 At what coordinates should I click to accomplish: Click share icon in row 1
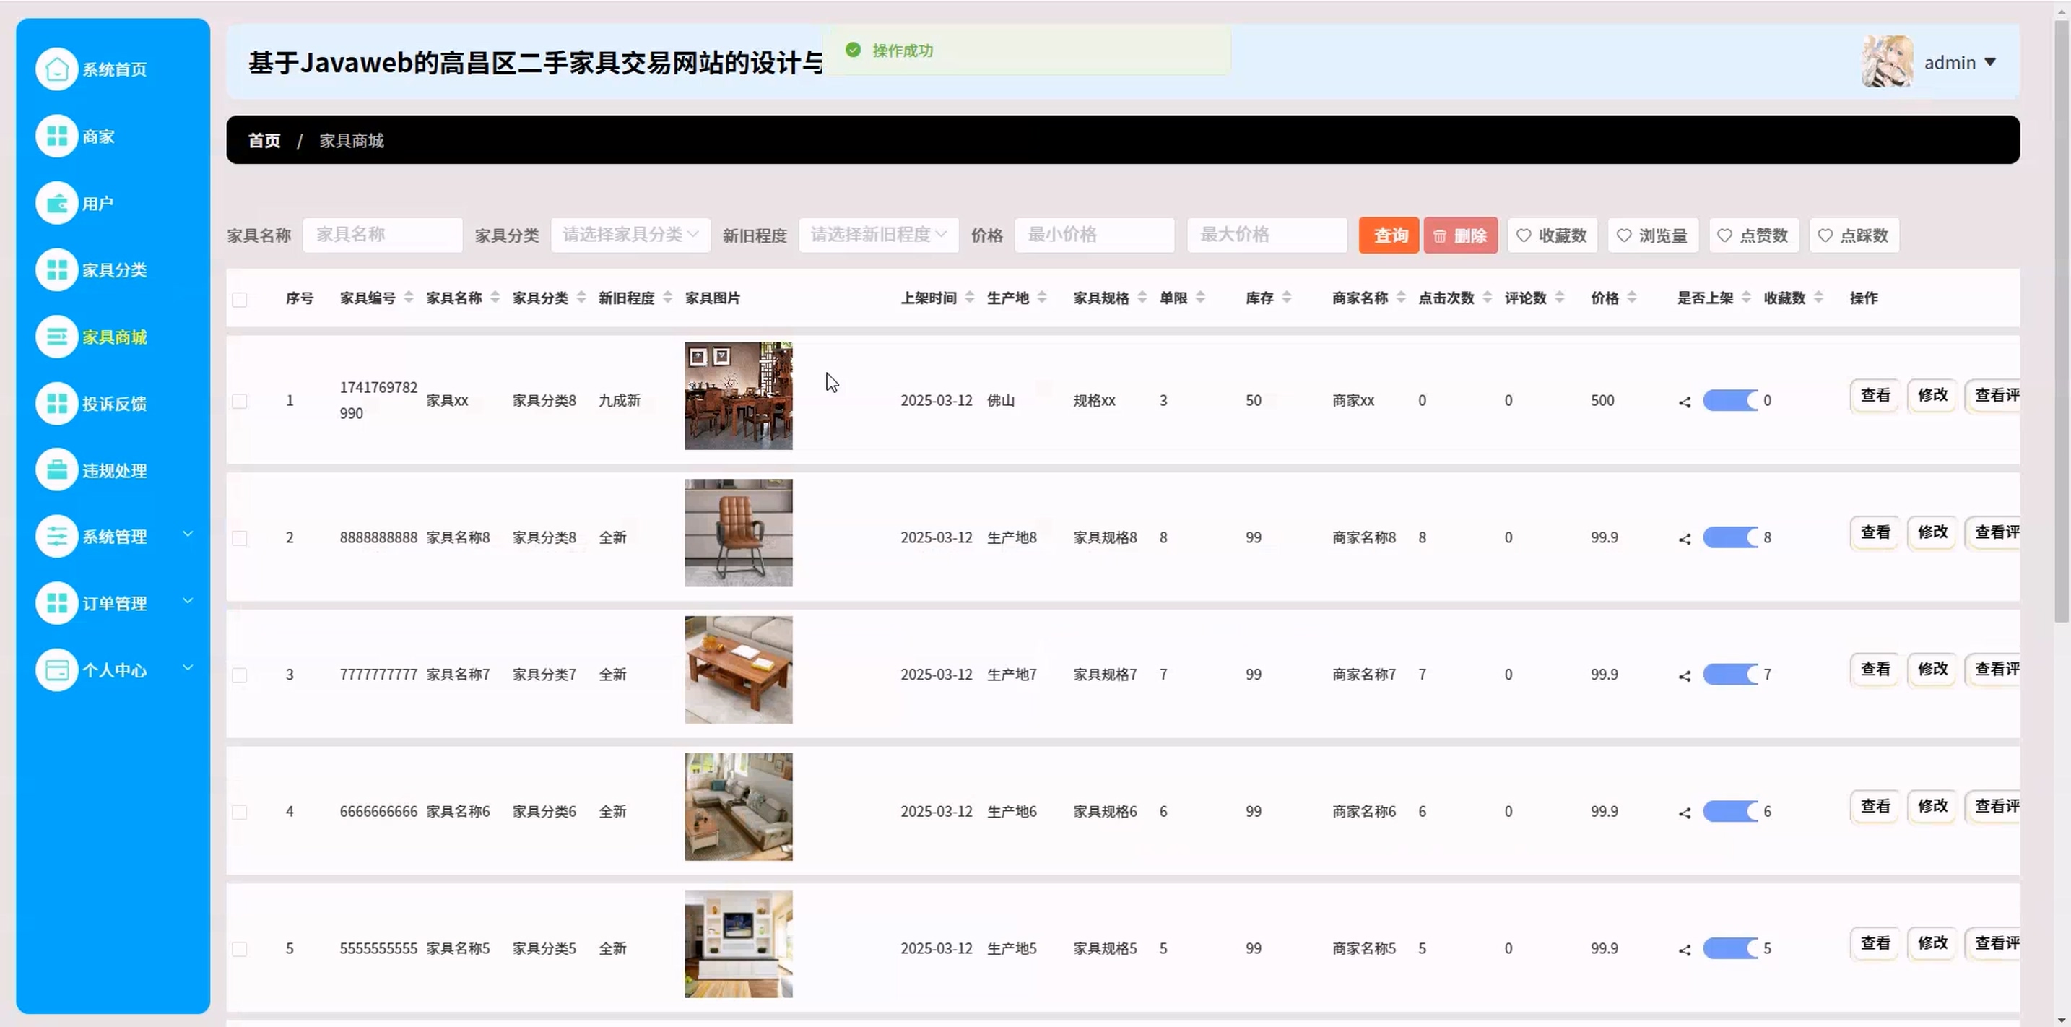(x=1684, y=402)
